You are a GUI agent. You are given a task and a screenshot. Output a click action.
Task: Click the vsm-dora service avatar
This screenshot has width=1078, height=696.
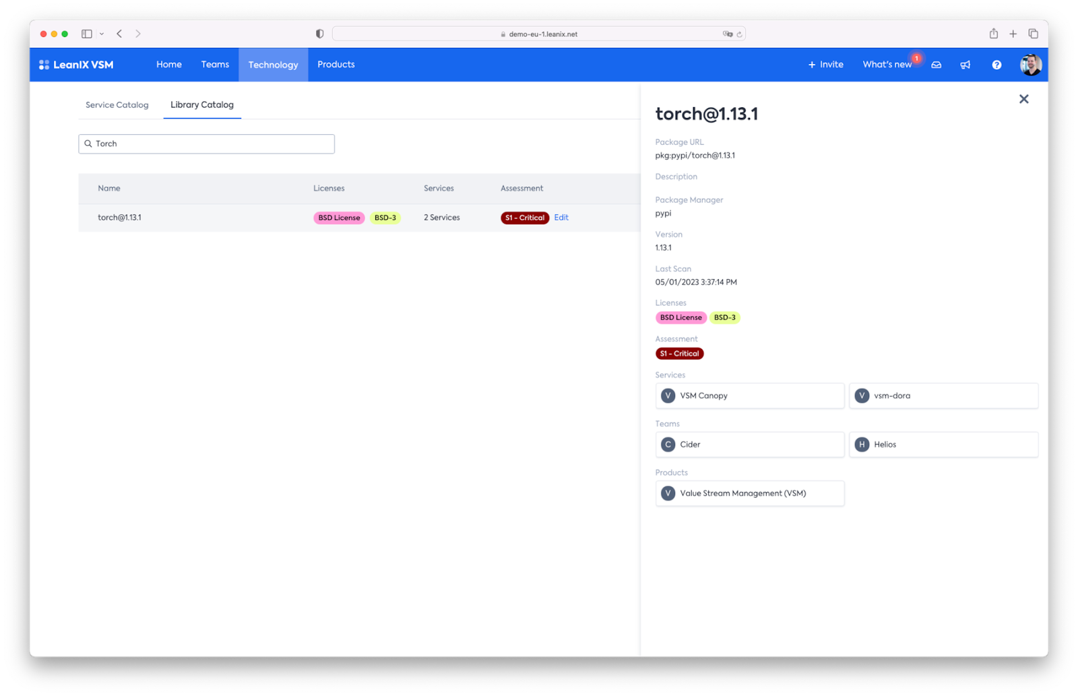[x=862, y=396]
